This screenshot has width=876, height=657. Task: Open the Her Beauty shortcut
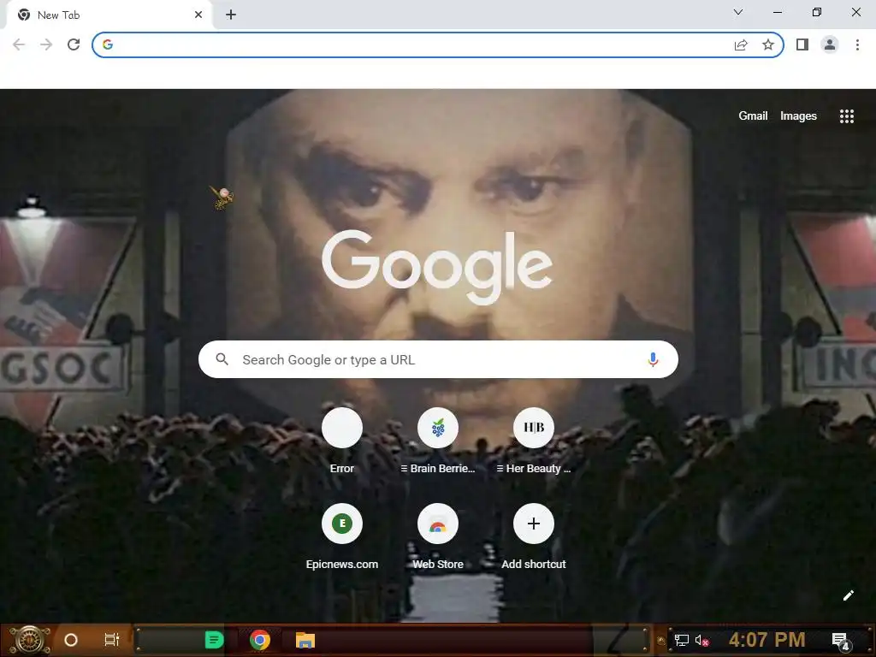[x=534, y=441]
